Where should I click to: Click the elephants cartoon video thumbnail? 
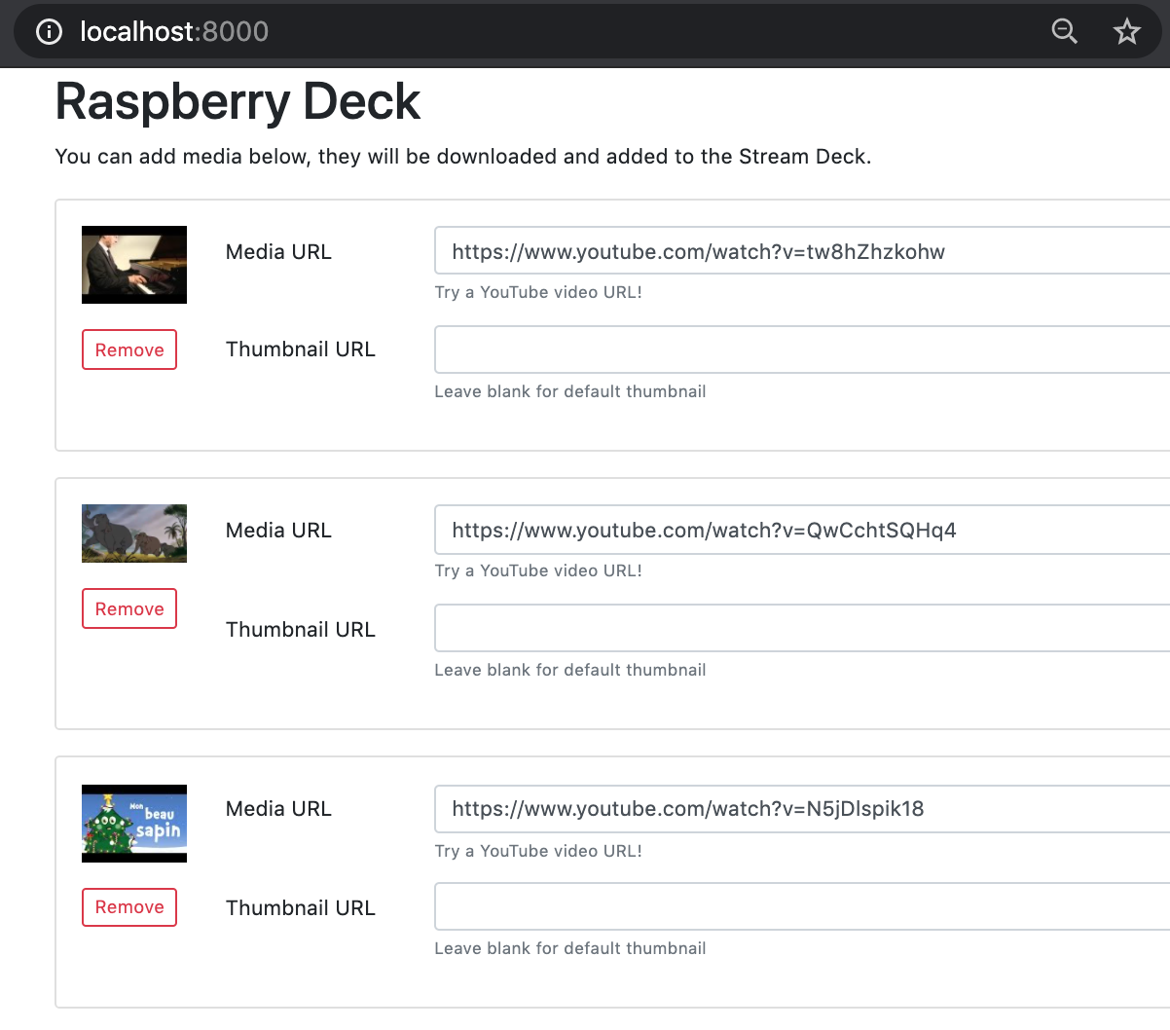click(x=134, y=533)
